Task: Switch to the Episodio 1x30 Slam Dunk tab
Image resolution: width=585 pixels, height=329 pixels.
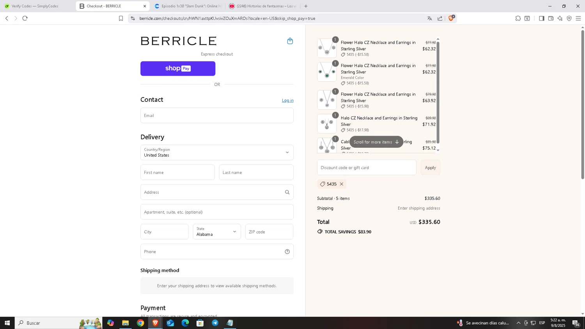Action: pos(188,6)
